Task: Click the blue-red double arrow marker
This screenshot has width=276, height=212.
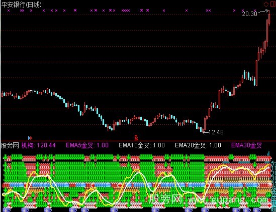Action: pyautogui.click(x=30, y=138)
